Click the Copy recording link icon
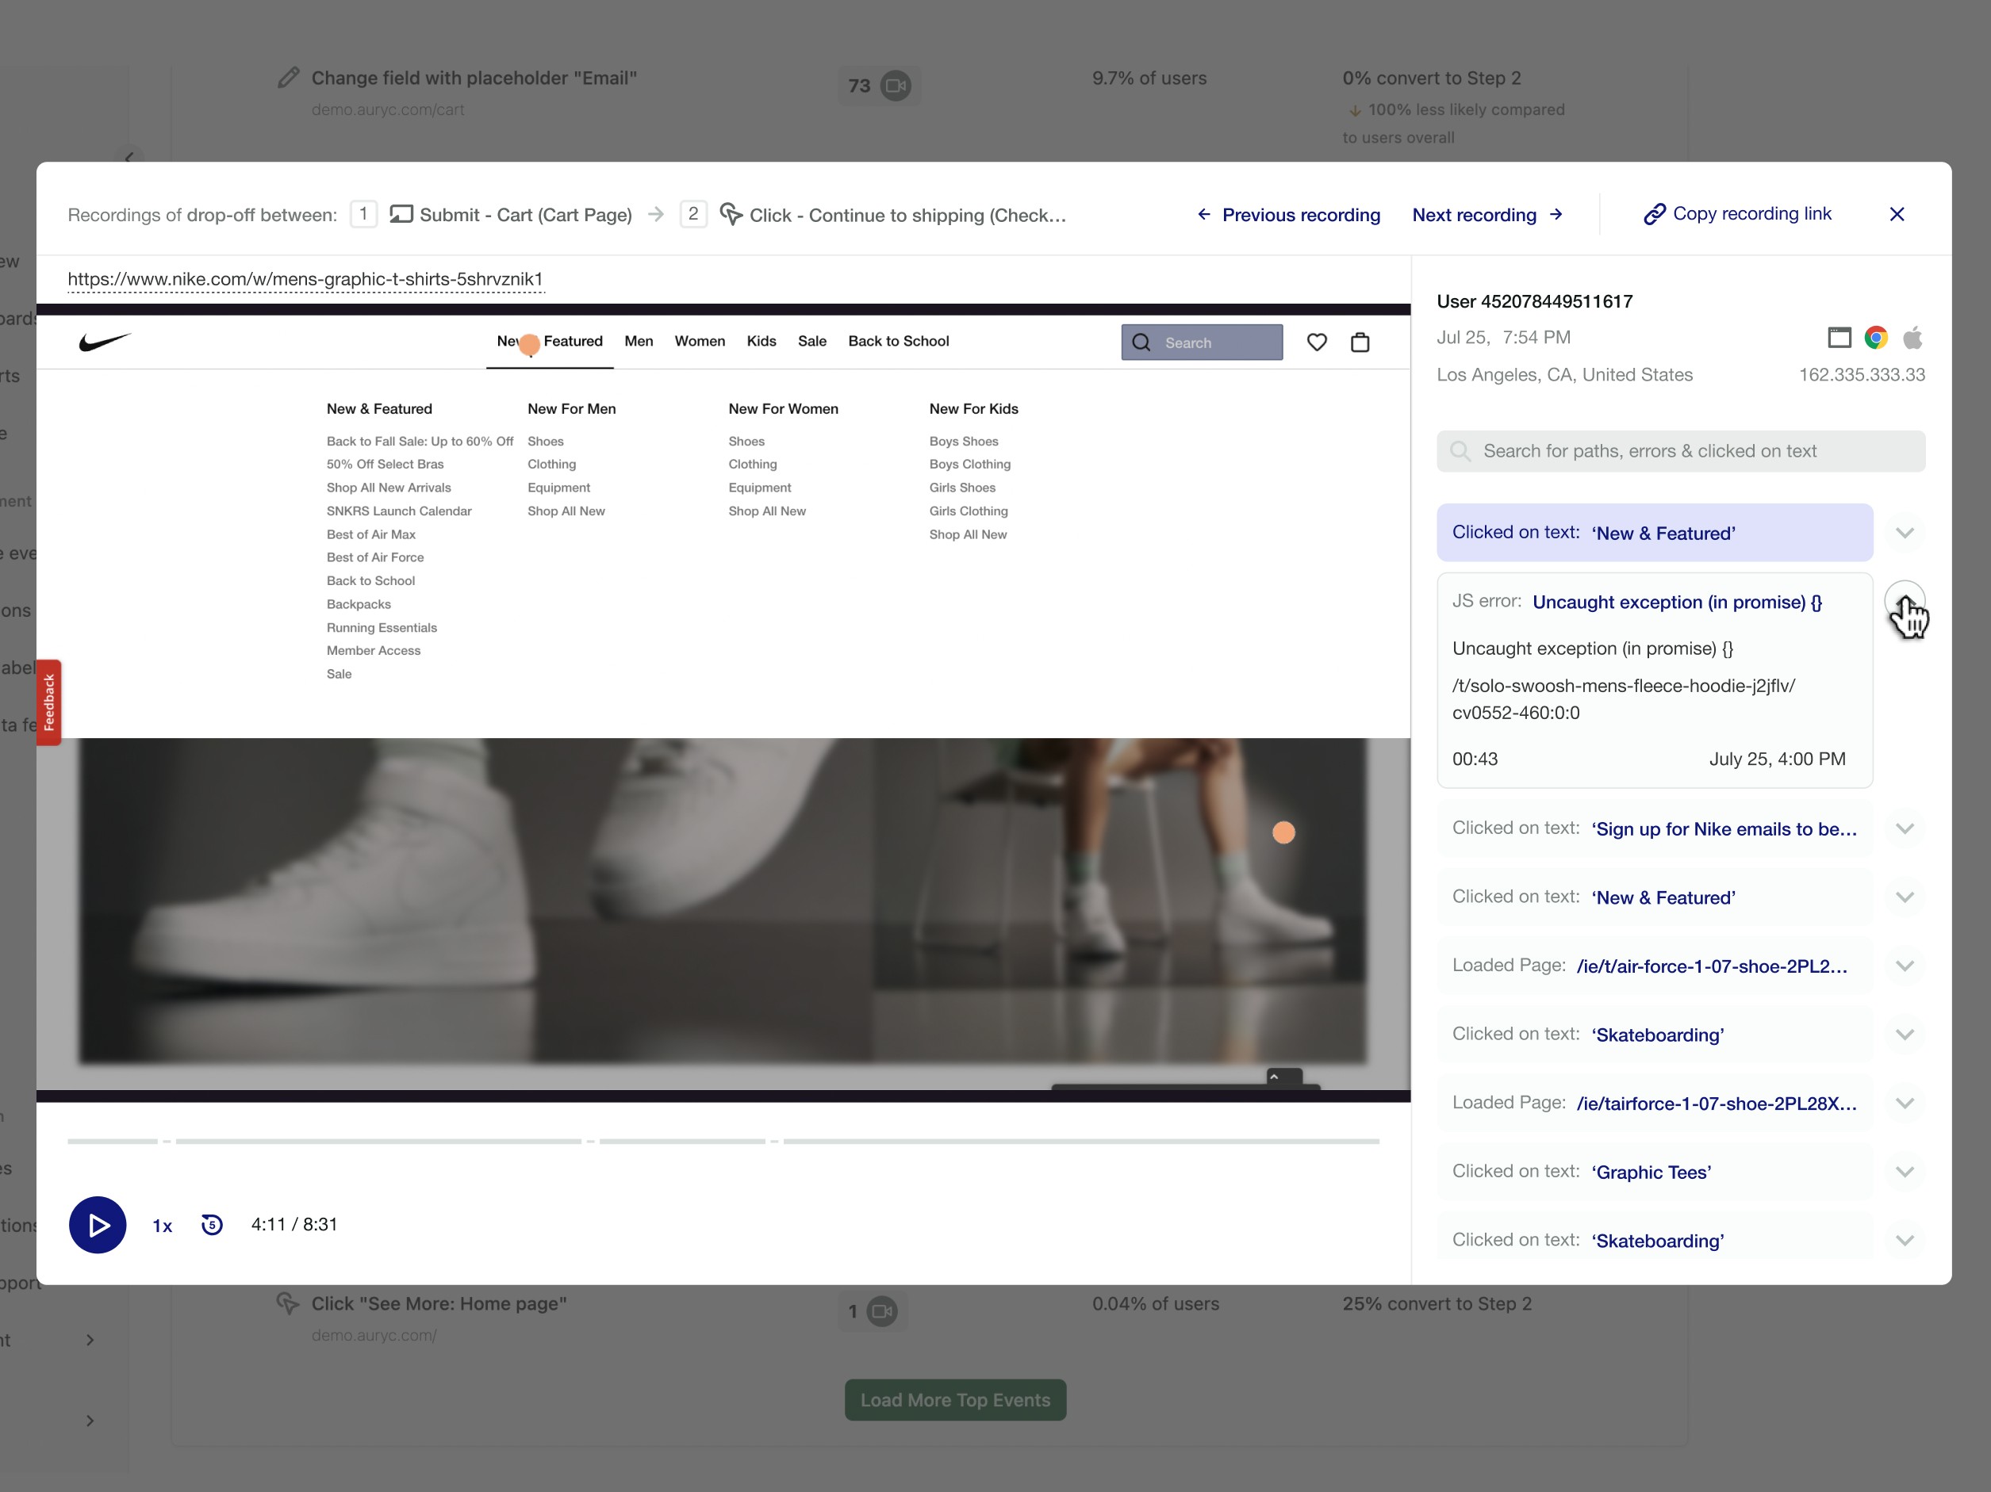This screenshot has height=1492, width=1991. [1653, 214]
